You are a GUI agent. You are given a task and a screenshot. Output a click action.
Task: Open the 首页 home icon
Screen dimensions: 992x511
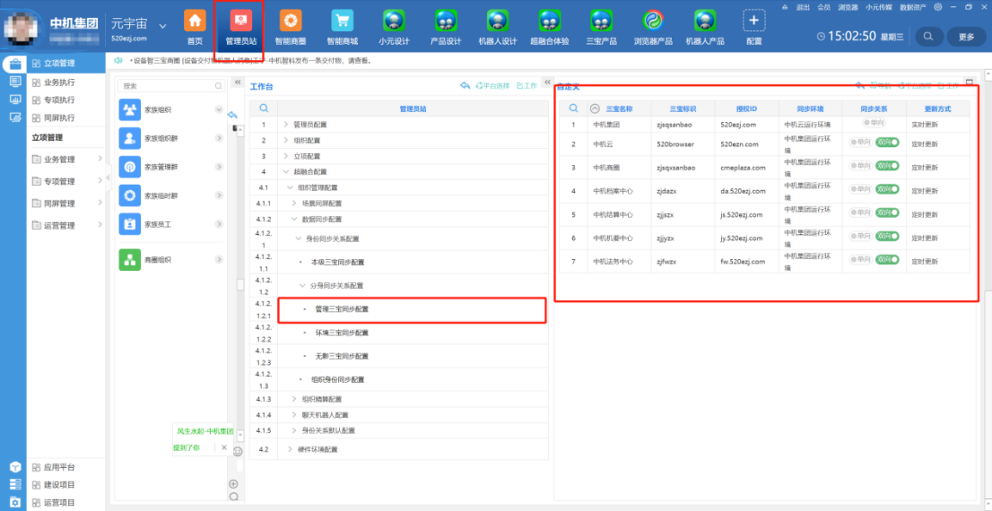(x=195, y=21)
